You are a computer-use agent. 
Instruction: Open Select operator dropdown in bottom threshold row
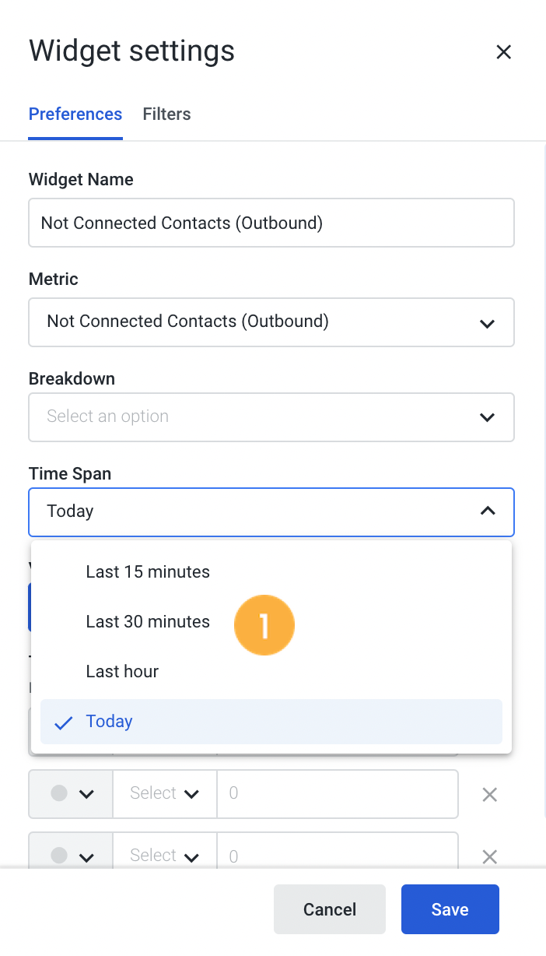[x=165, y=856]
